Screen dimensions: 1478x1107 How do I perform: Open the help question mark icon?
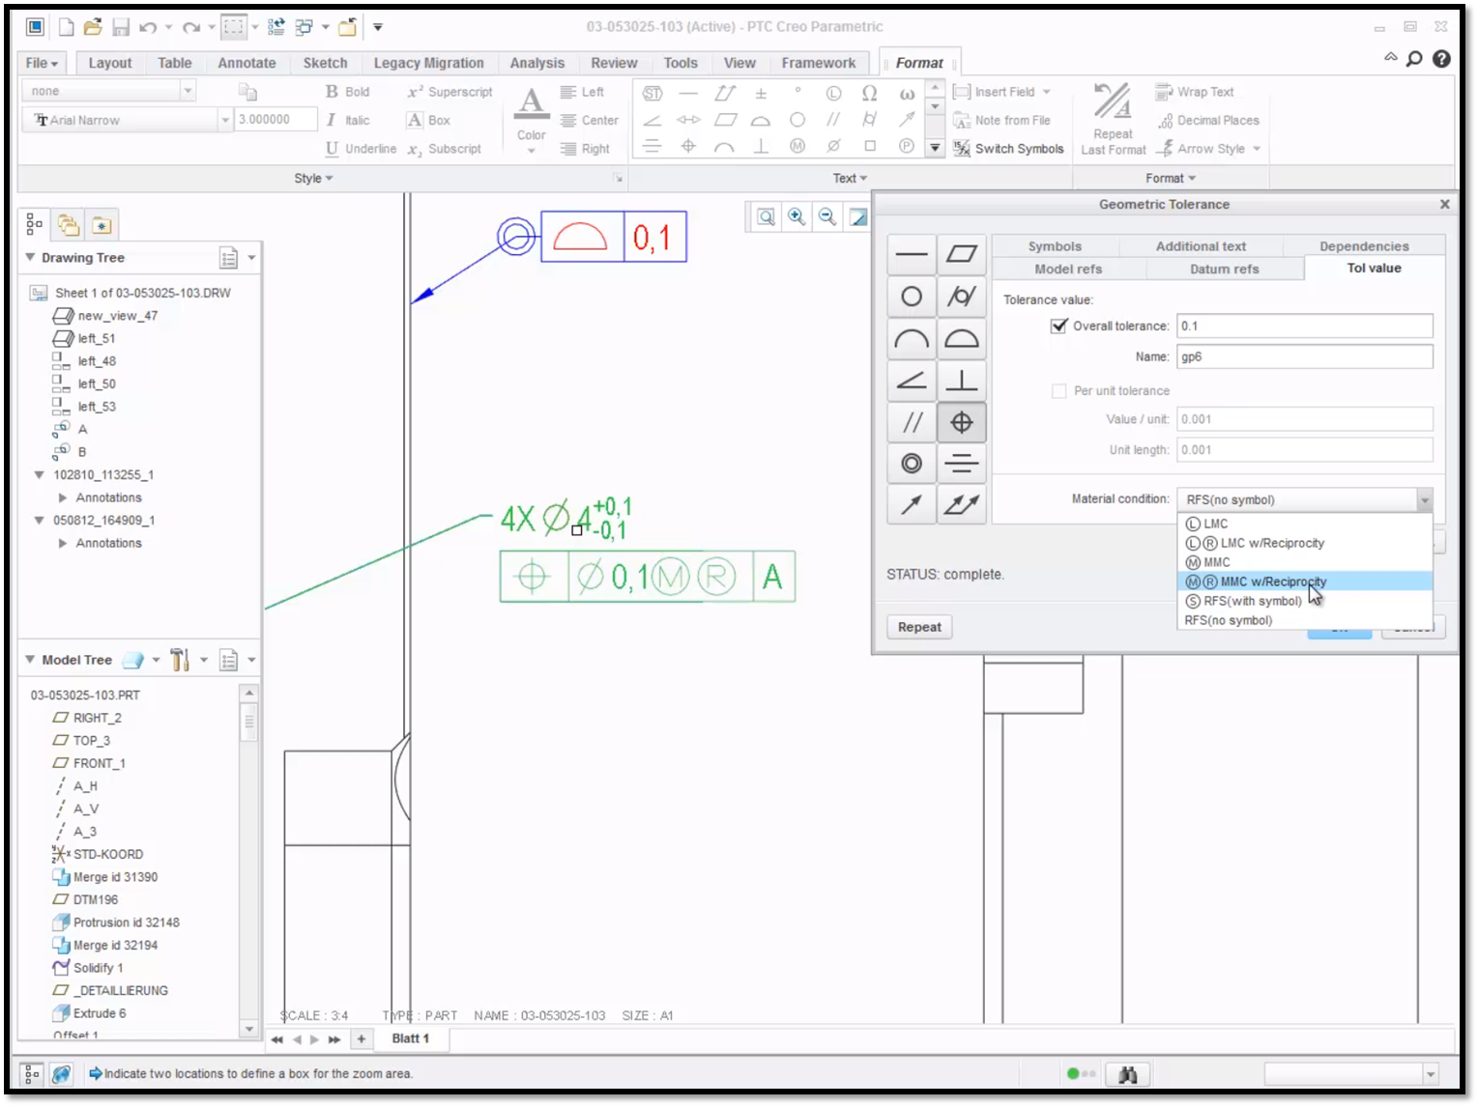(1441, 59)
